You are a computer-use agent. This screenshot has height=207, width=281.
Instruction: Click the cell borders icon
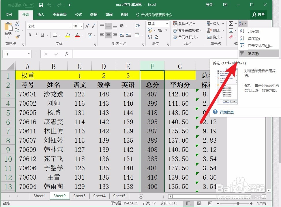(x=55, y=35)
